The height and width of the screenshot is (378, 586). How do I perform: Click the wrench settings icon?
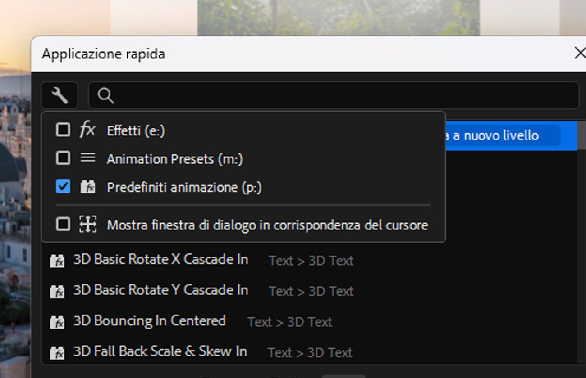(60, 95)
